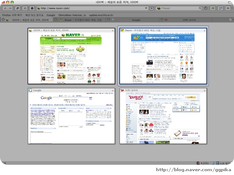
Task: Open the update.mozilla.or.kr bookmark
Action: [x=101, y=15]
